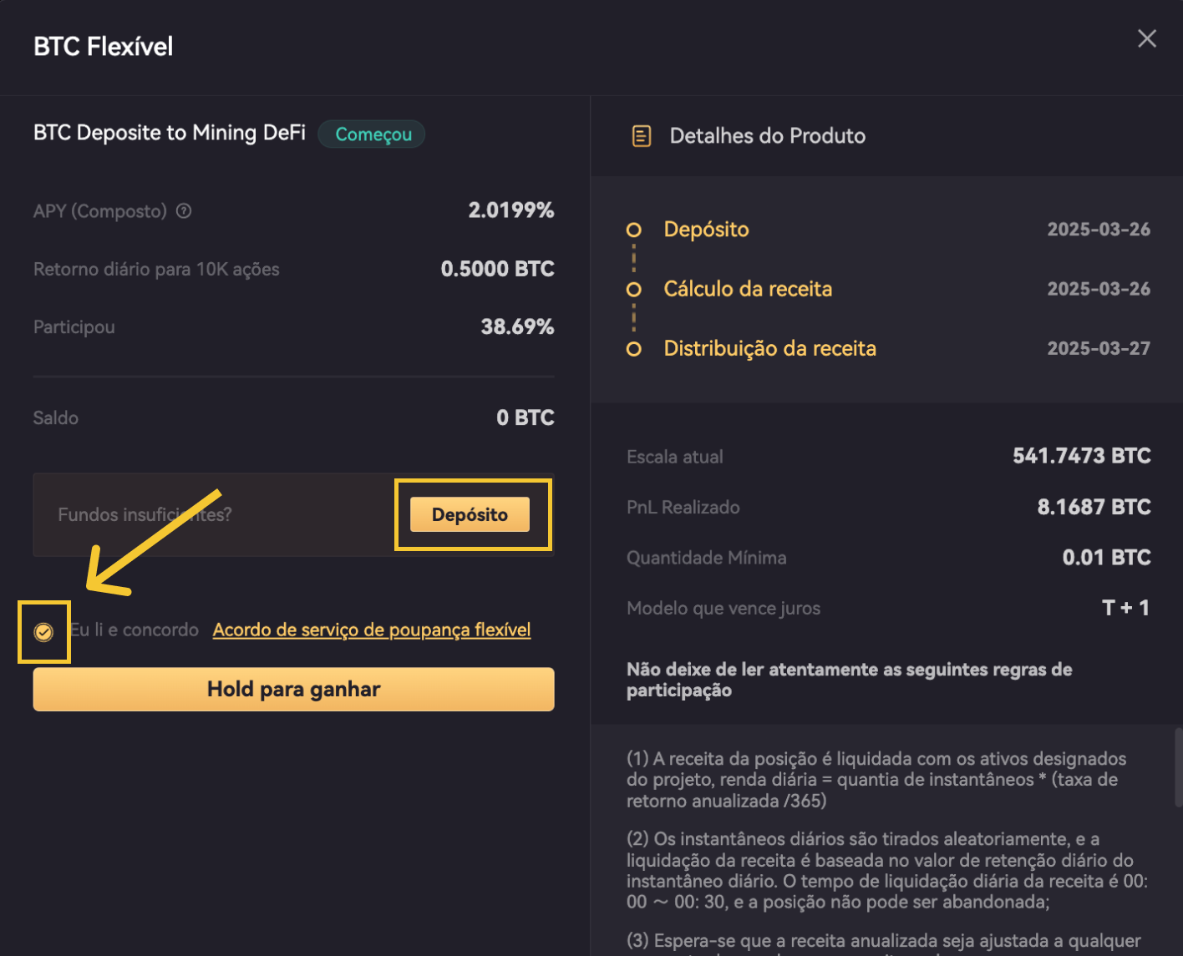Click the Começou status badge
Screen dimensions: 1183x956
coord(373,134)
